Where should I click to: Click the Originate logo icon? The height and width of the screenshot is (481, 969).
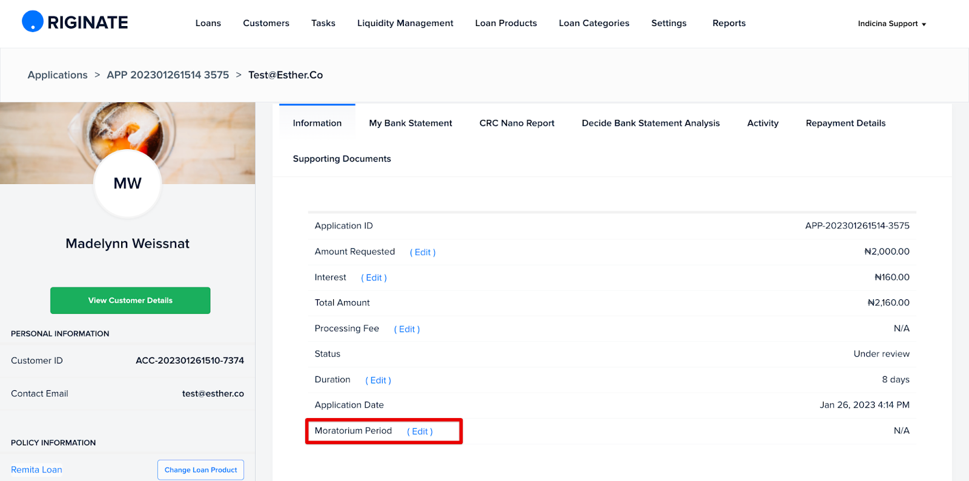[33, 22]
